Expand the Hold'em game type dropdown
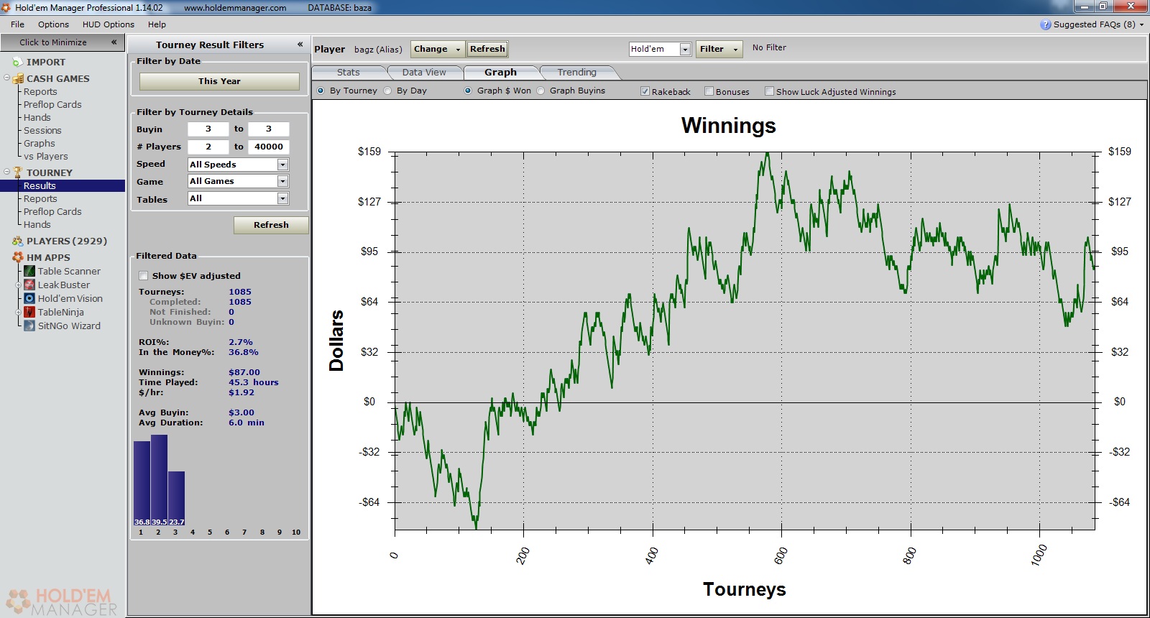Viewport: 1150px width, 618px height. click(x=685, y=49)
